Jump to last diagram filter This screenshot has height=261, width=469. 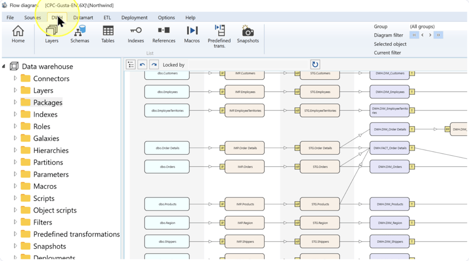tap(438, 35)
